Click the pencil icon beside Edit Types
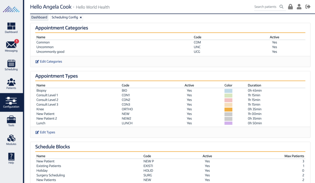The image size is (315, 183). tap(37, 132)
